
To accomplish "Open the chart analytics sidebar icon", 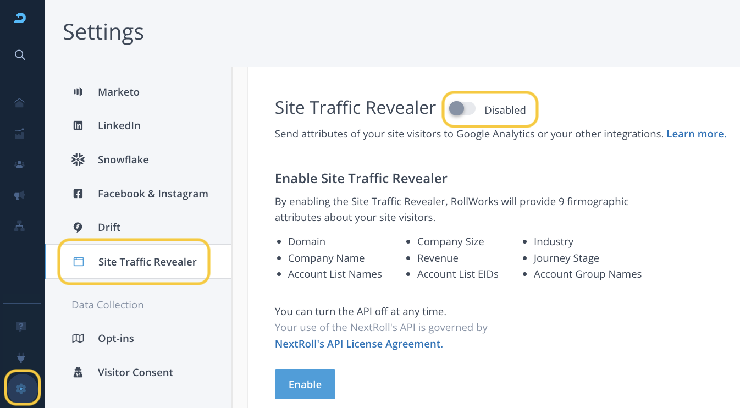I will click(20, 134).
